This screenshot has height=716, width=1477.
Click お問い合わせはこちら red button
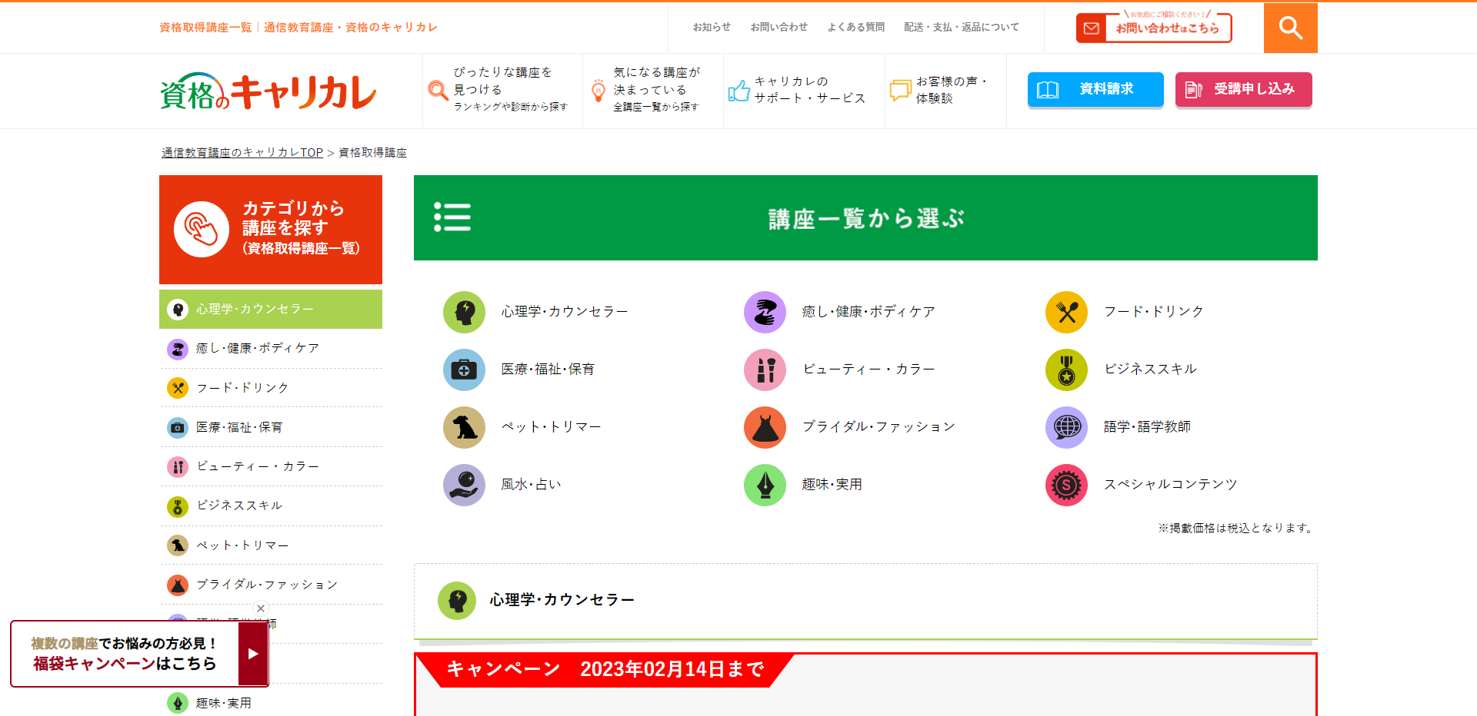pos(1154,28)
